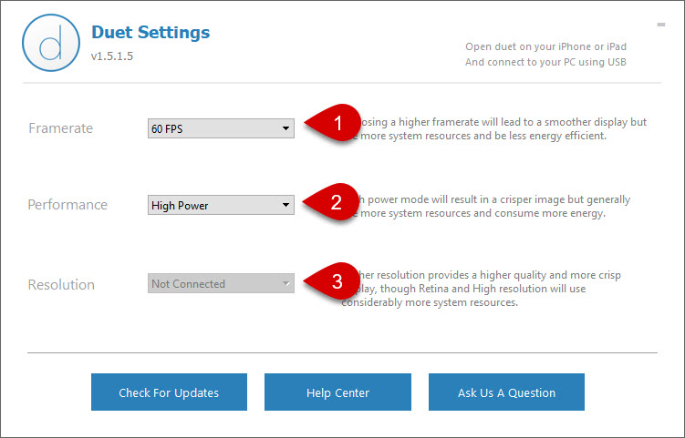This screenshot has width=685, height=438.
Task: Select the version number v1.5.1.5
Action: [112, 56]
